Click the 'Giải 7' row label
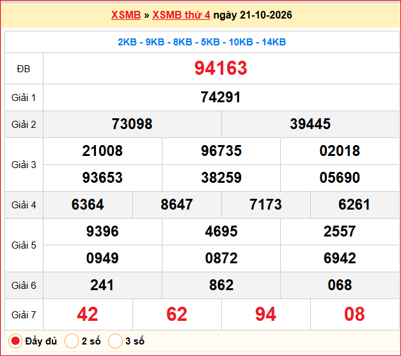401x356 pixels. (24, 315)
